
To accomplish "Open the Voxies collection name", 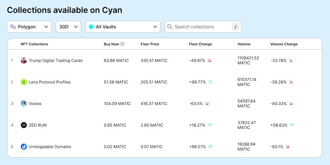I will pyautogui.click(x=35, y=104).
